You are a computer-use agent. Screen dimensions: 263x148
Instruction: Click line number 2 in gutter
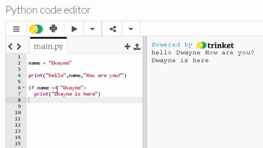tap(19, 63)
